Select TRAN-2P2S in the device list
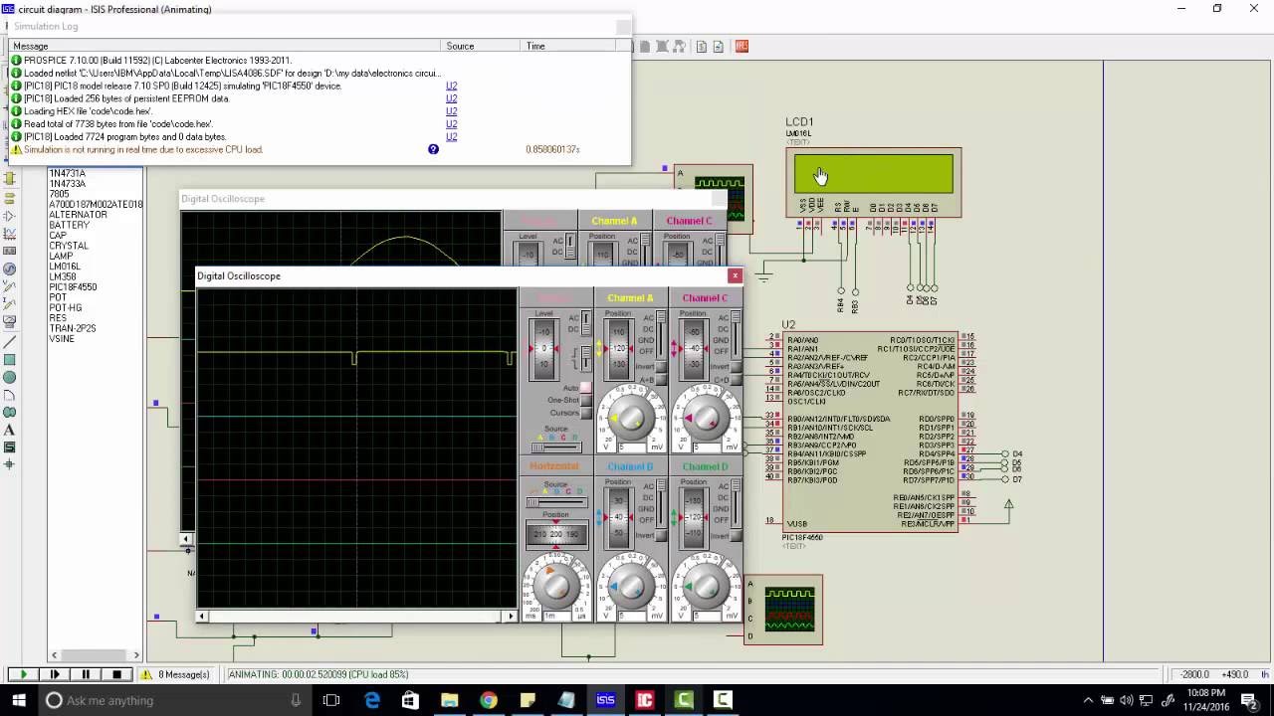Image resolution: width=1274 pixels, height=716 pixels. point(72,328)
